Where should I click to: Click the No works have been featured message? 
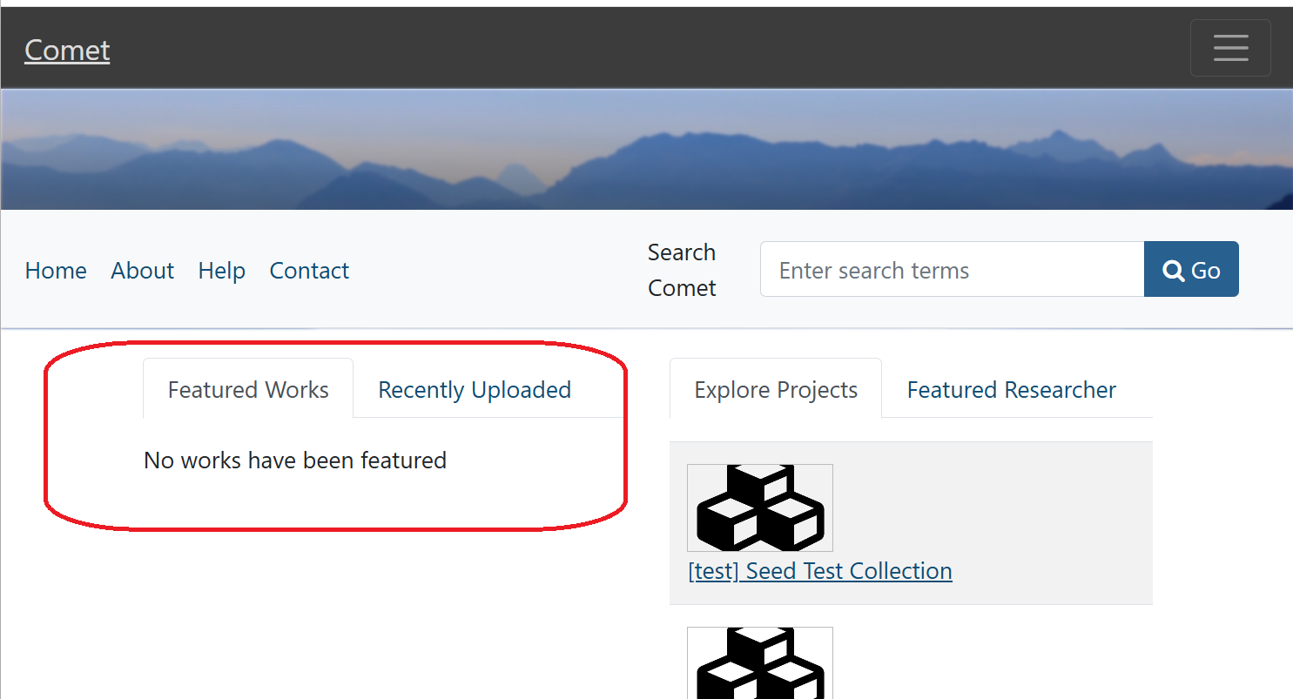point(295,460)
